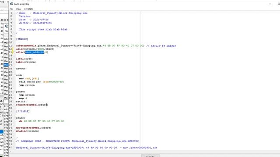Click the 'mov [rbx+00000080],rax' comment line
Viewport: 280px width, 157px height.
[x=87, y=147]
